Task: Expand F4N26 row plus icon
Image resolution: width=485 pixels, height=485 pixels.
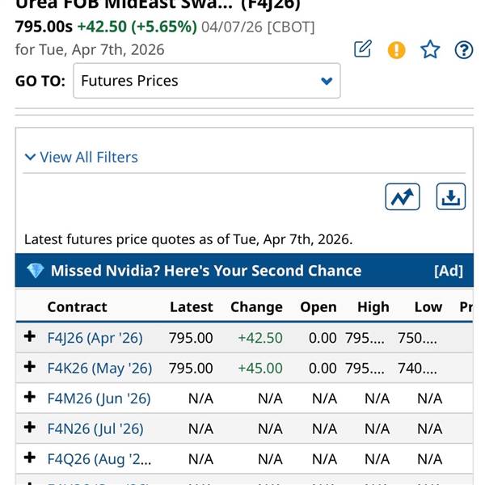Action: coord(30,428)
